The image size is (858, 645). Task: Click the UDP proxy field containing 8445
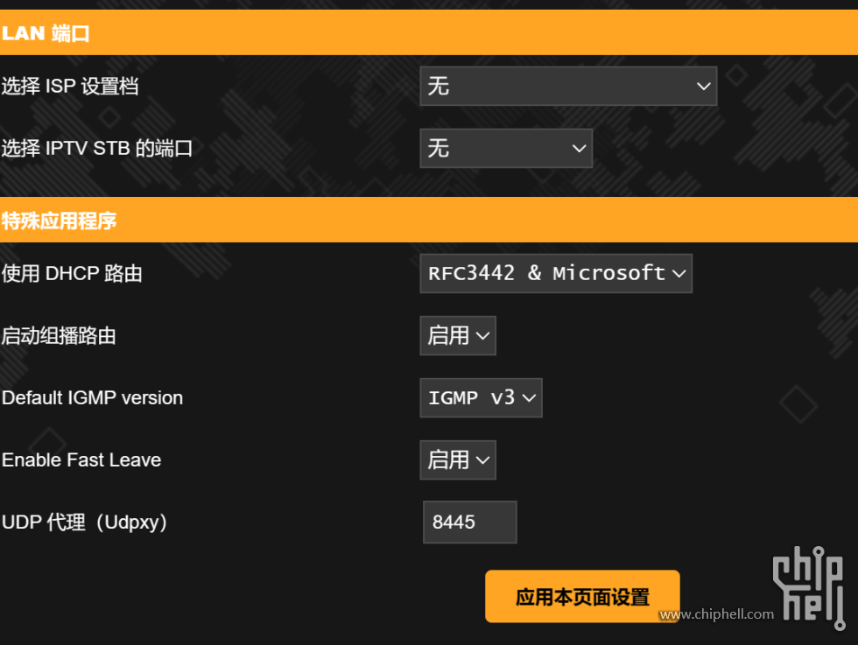click(x=469, y=522)
